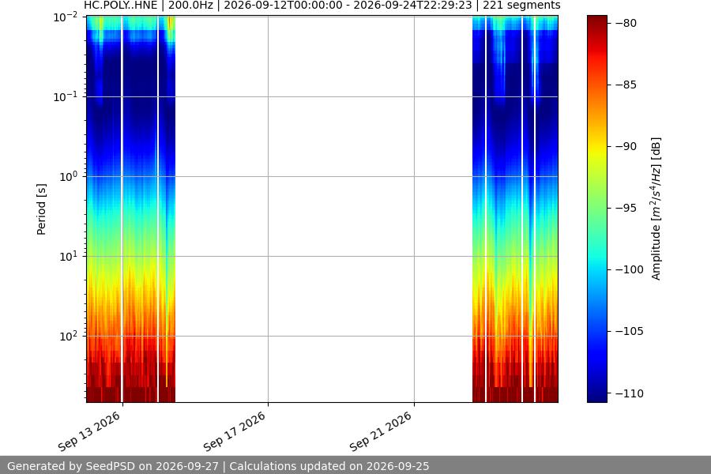Click the 10^2 period tick label

coord(69,336)
